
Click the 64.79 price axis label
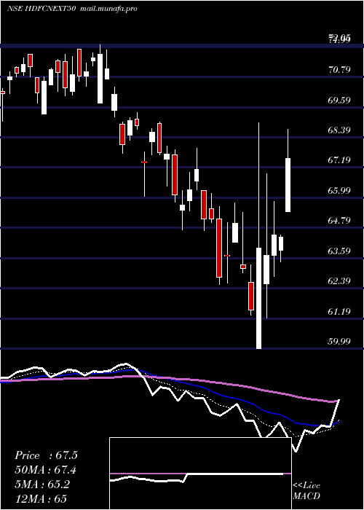[339, 221]
